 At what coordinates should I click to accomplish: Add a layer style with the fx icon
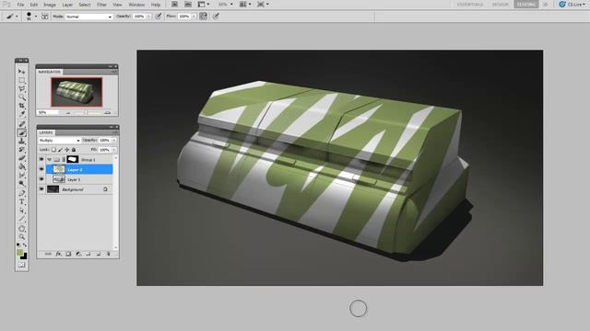tap(58, 254)
